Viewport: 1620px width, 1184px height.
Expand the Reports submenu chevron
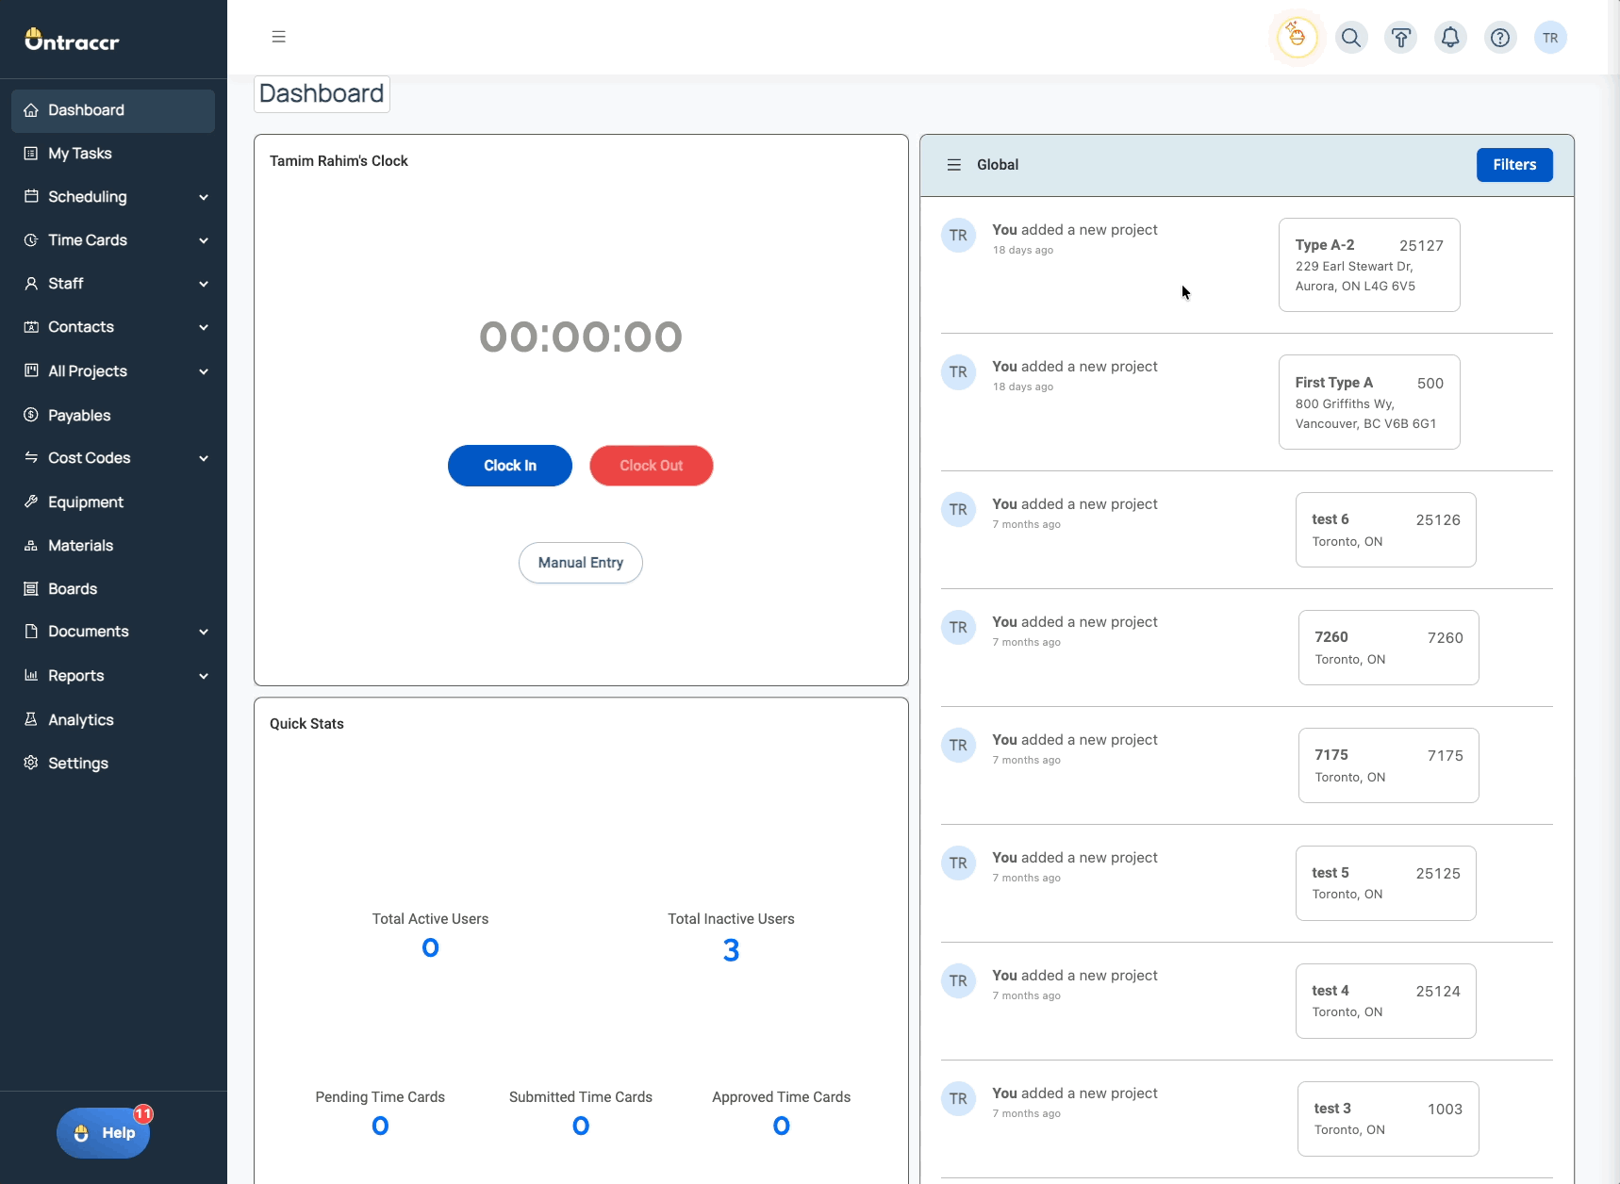[204, 676]
